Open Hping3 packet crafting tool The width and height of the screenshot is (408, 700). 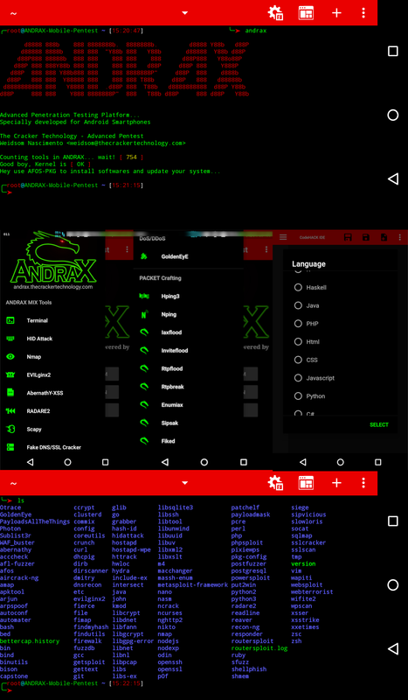point(169,296)
